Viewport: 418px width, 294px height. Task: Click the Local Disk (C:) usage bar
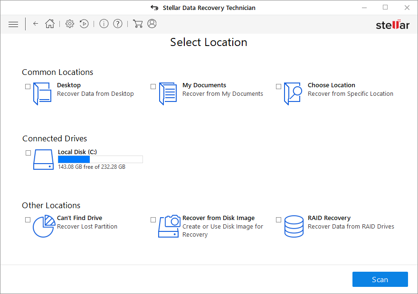point(100,159)
